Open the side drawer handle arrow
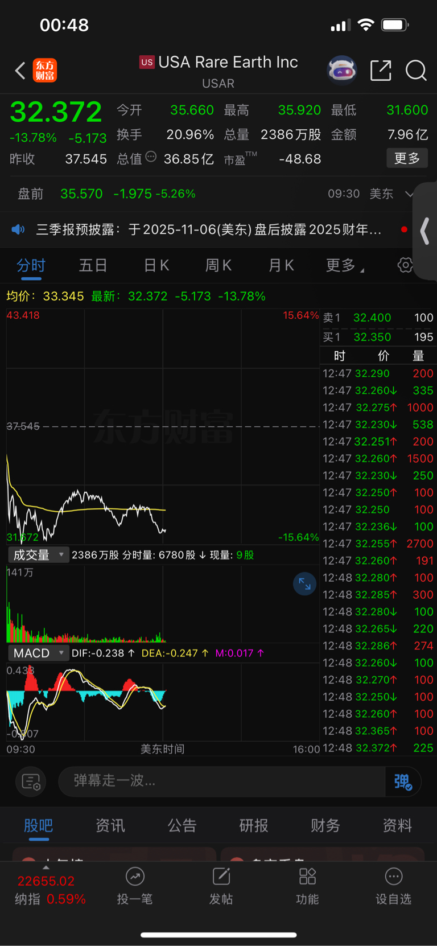 tap(424, 232)
